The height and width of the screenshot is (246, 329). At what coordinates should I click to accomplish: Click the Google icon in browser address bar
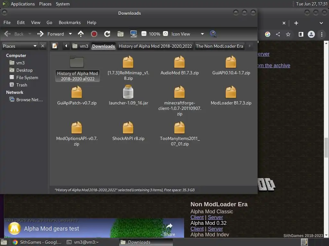(x=268, y=34)
